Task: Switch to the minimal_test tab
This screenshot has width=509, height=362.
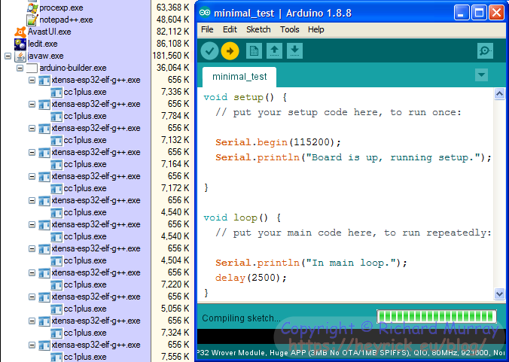Action: coord(239,77)
